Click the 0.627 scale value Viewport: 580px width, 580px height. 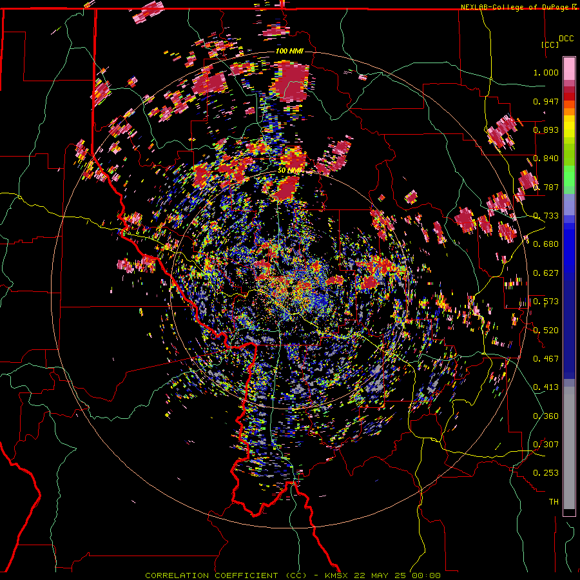(546, 273)
